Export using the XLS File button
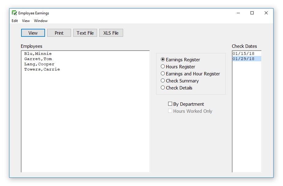This screenshot has width=283, height=186. (x=111, y=33)
